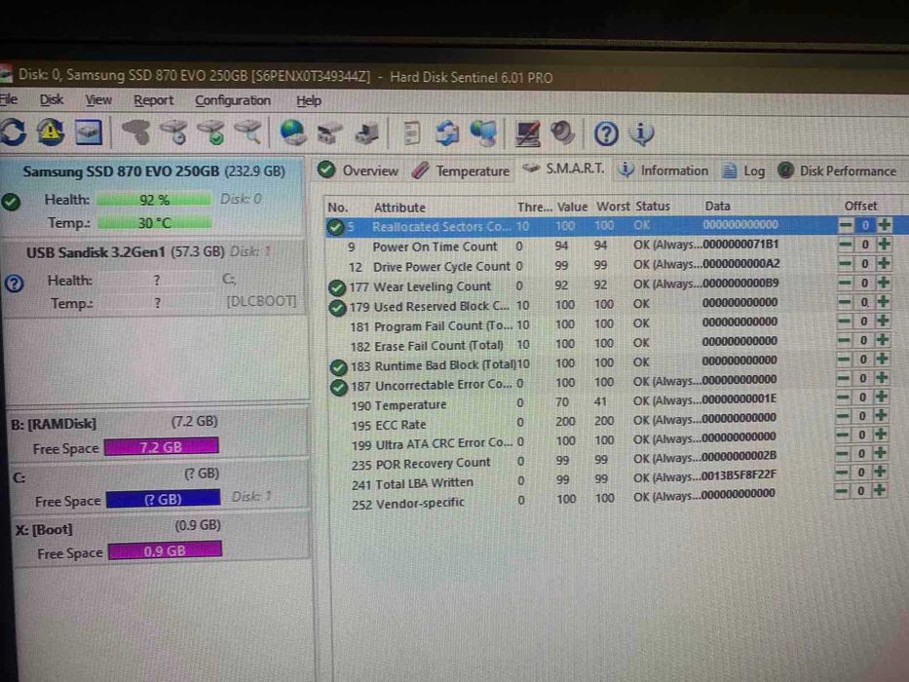Switch to the Information tab

coord(663,170)
